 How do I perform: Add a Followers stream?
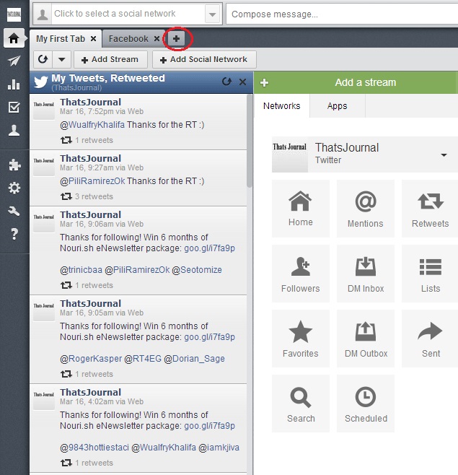pyautogui.click(x=300, y=274)
